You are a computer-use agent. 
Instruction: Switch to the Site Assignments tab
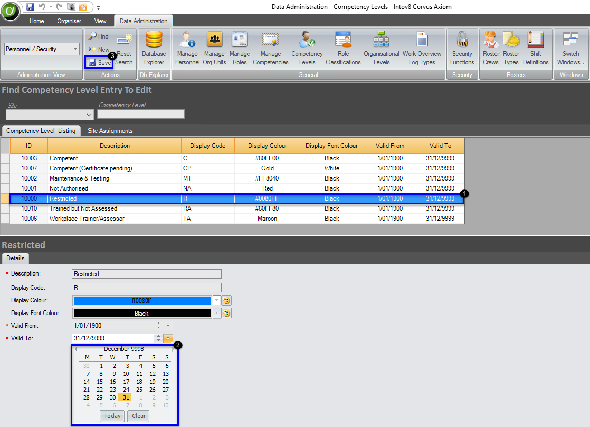(x=110, y=131)
